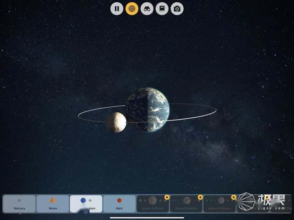Tap the star badge on Saturn card

[x=200, y=197]
